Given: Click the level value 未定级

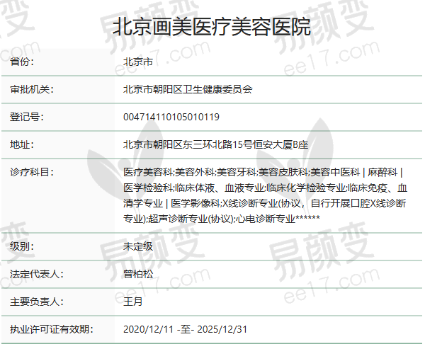Looking at the screenshot, I should [138, 246].
